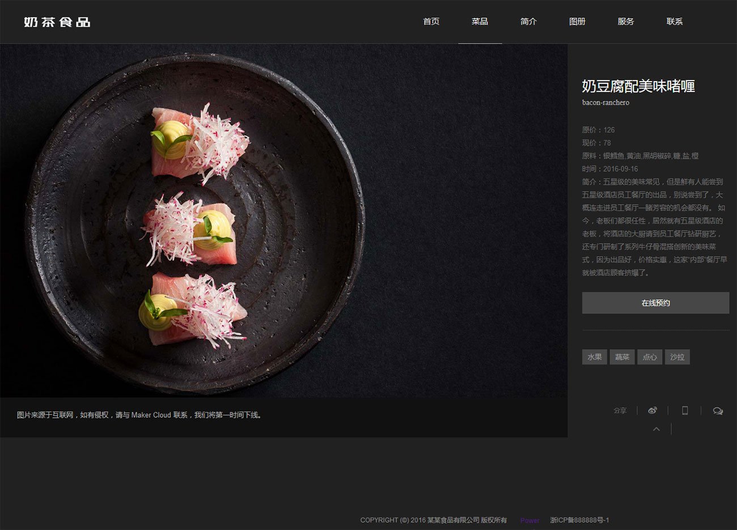Navigate to 服务 in the header
This screenshot has width=737, height=530.
coord(626,22)
